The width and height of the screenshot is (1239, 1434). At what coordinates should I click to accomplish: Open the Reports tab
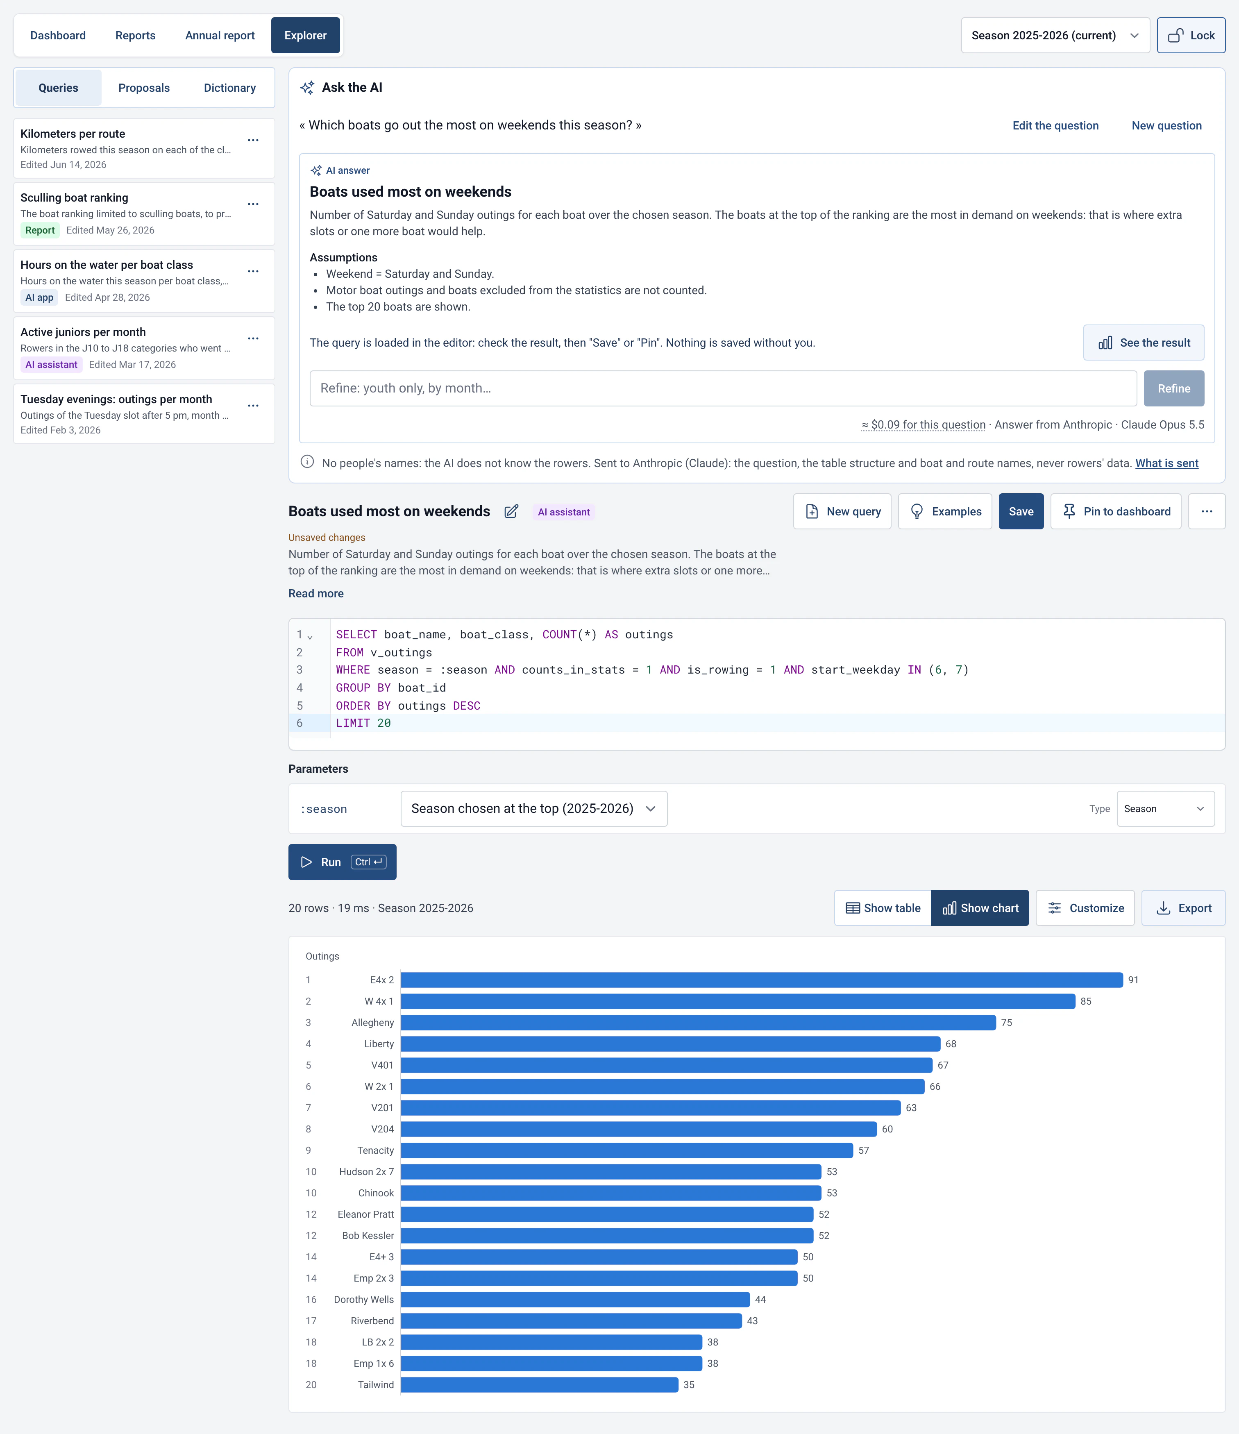click(135, 35)
